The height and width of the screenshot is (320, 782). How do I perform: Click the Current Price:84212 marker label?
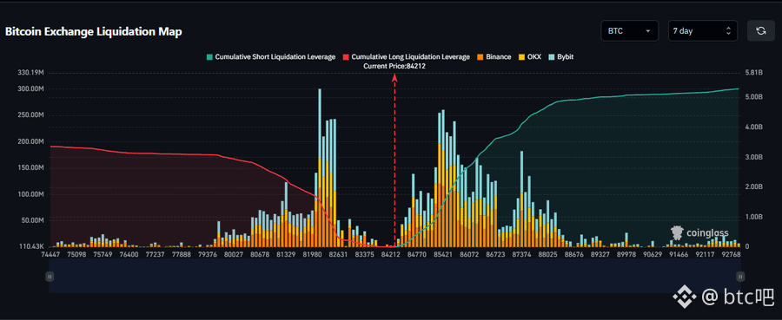394,66
